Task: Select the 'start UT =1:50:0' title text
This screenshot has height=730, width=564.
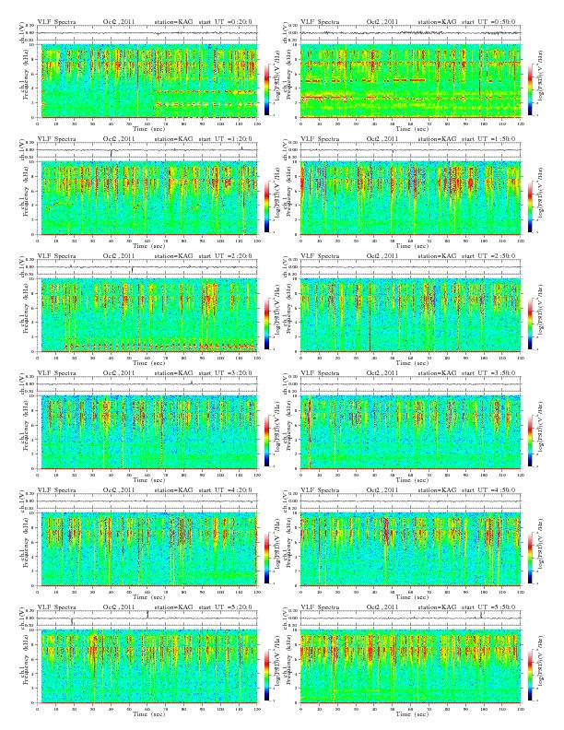Action: pos(489,139)
